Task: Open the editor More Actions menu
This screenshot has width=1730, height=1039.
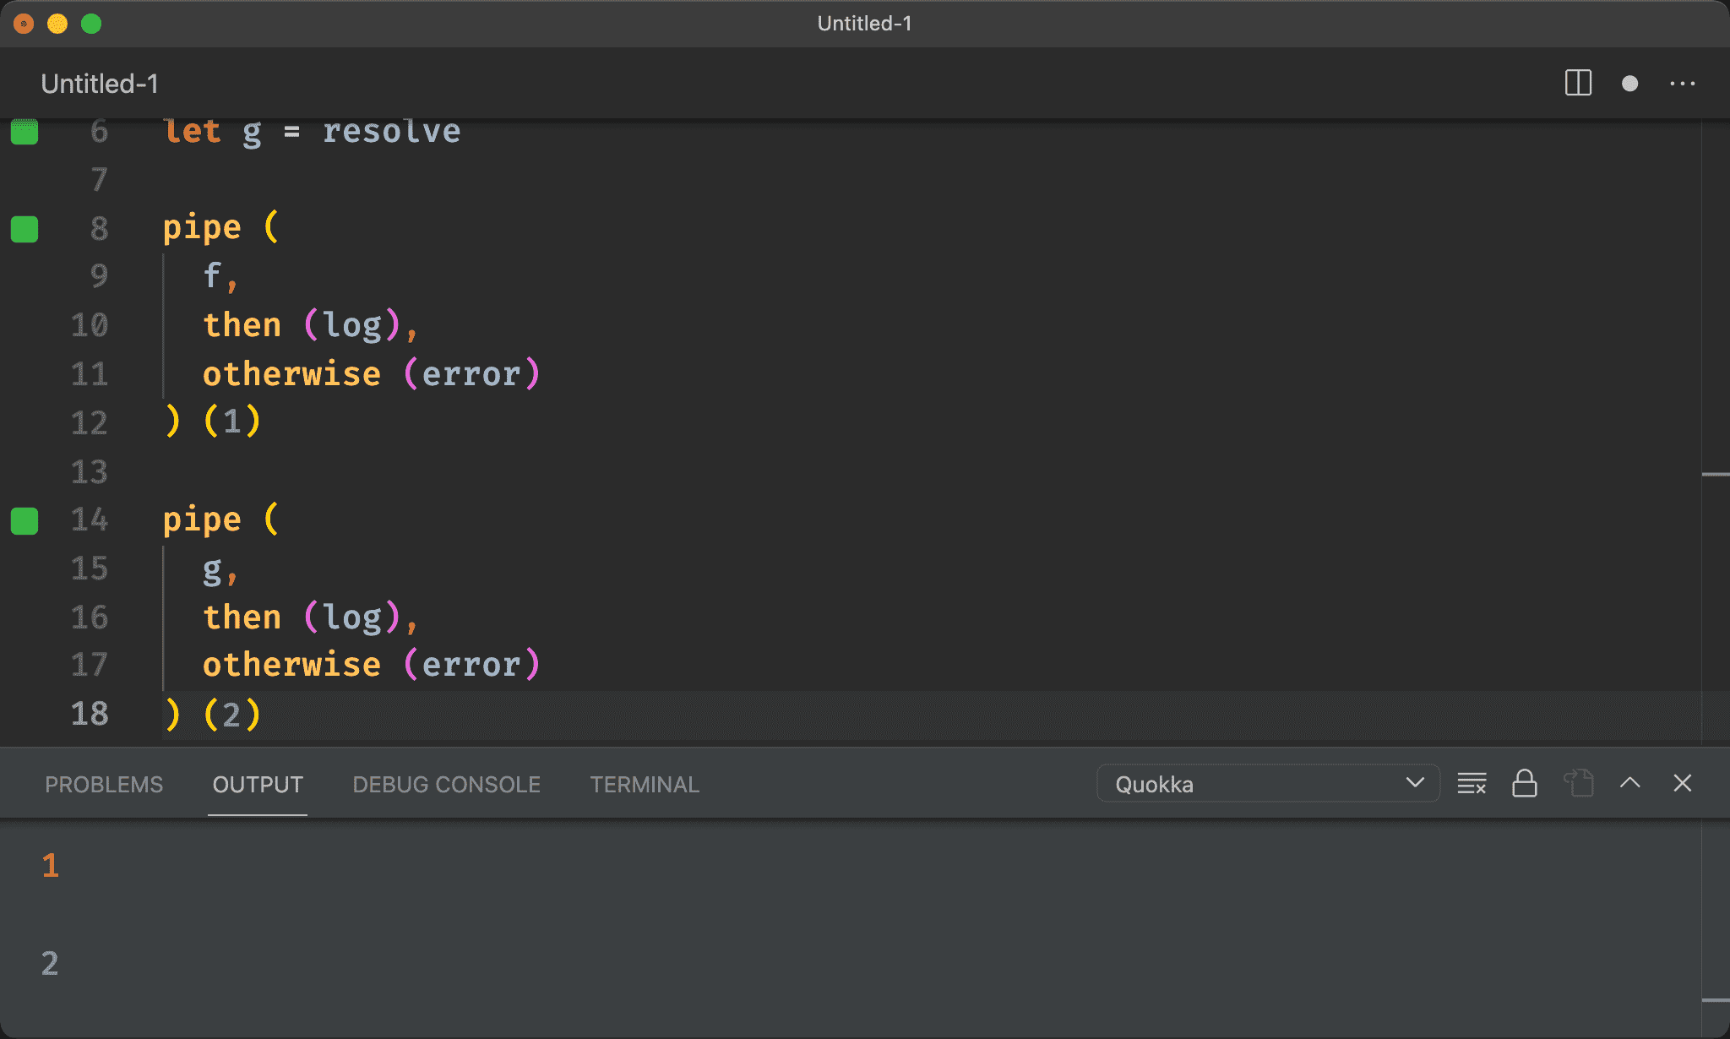Action: (x=1682, y=83)
